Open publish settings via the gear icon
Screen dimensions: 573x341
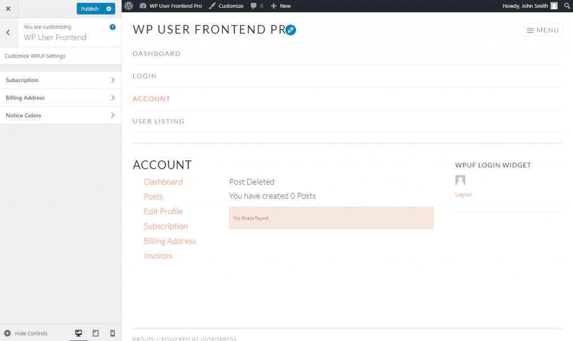[107, 8]
